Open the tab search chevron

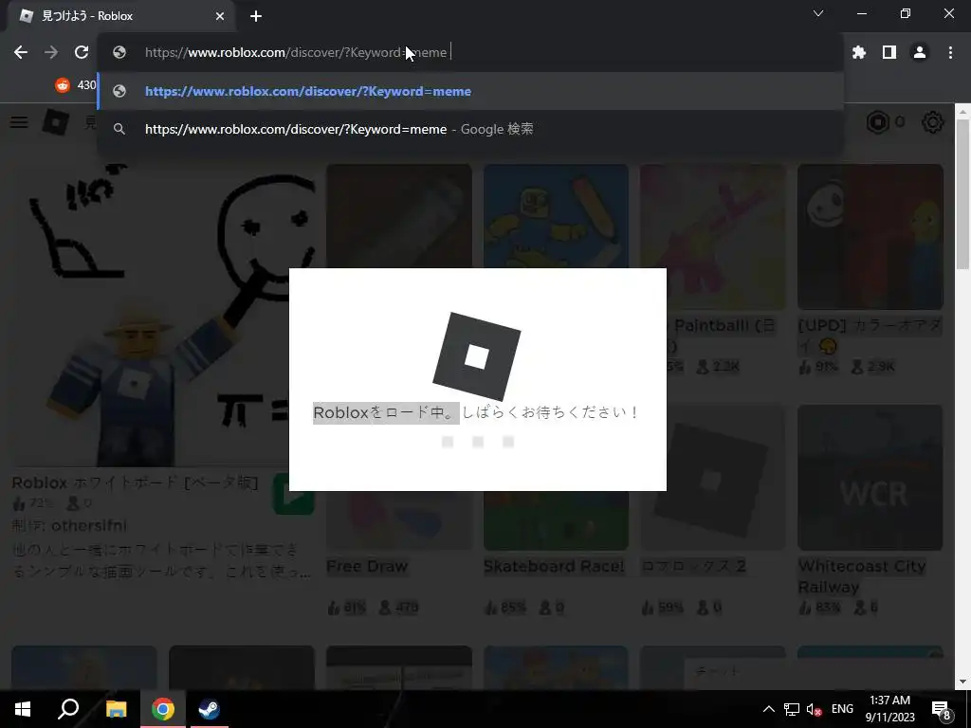pyautogui.click(x=818, y=13)
